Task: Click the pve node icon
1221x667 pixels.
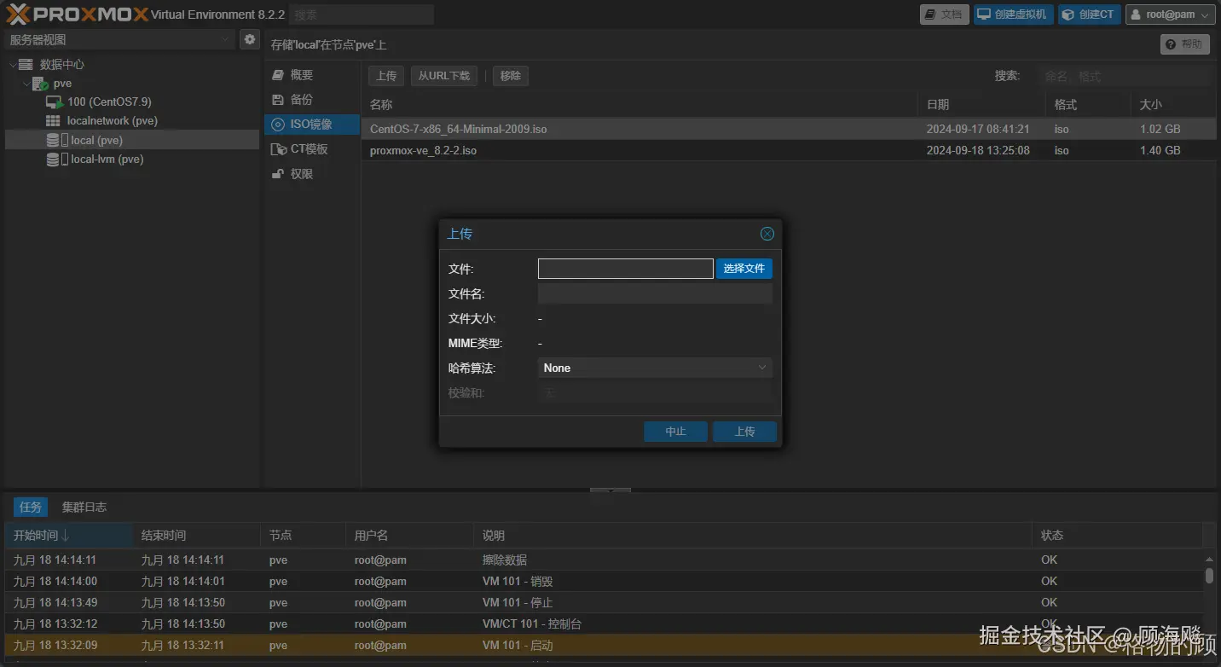Action: (x=40, y=84)
